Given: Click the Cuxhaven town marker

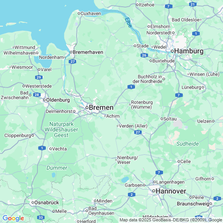Looking at the screenshot, I should tap(79, 13).
